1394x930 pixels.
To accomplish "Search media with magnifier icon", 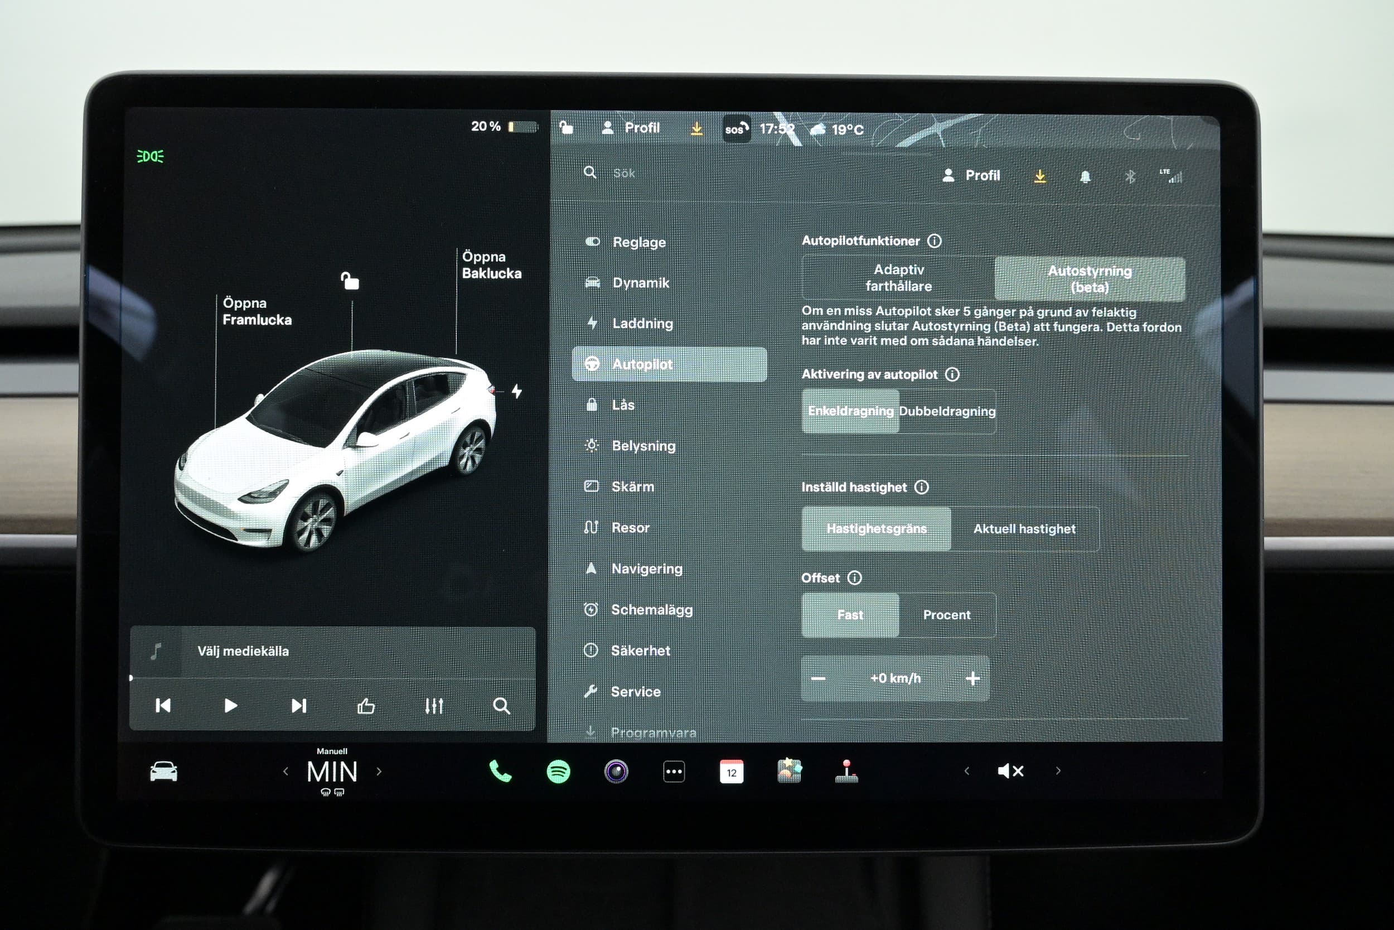I will [501, 706].
